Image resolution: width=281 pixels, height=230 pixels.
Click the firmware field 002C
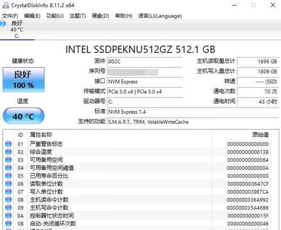[x=145, y=62]
